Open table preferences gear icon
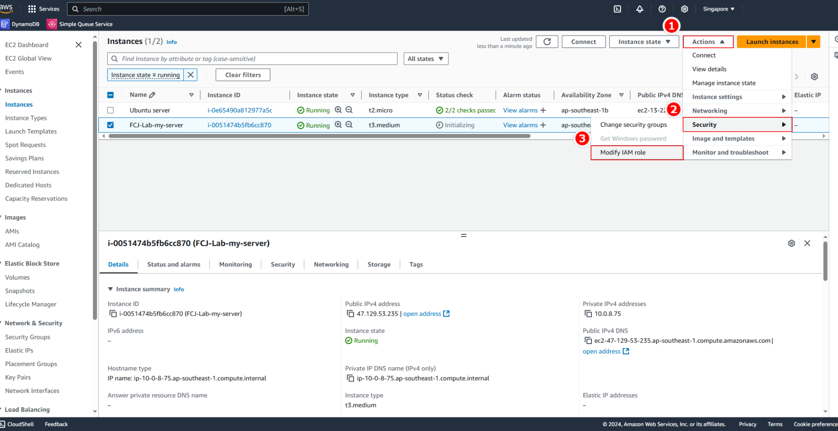This screenshot has width=838, height=431. click(814, 77)
